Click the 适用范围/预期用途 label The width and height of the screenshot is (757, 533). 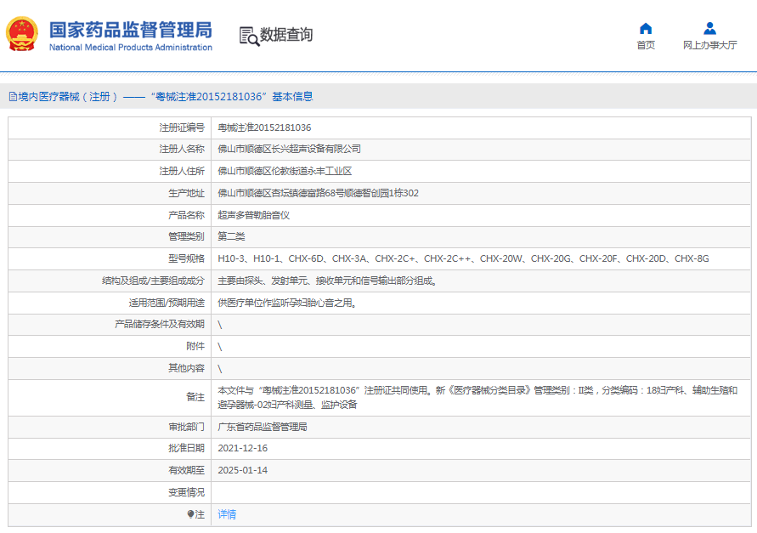coord(167,303)
